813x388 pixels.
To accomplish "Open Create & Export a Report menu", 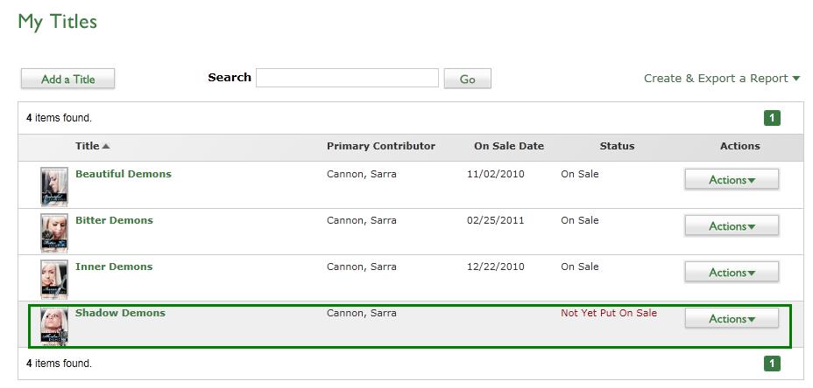I will [722, 79].
